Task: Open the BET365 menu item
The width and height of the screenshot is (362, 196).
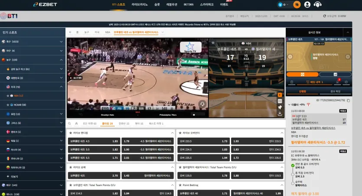Action: click(x=189, y=4)
